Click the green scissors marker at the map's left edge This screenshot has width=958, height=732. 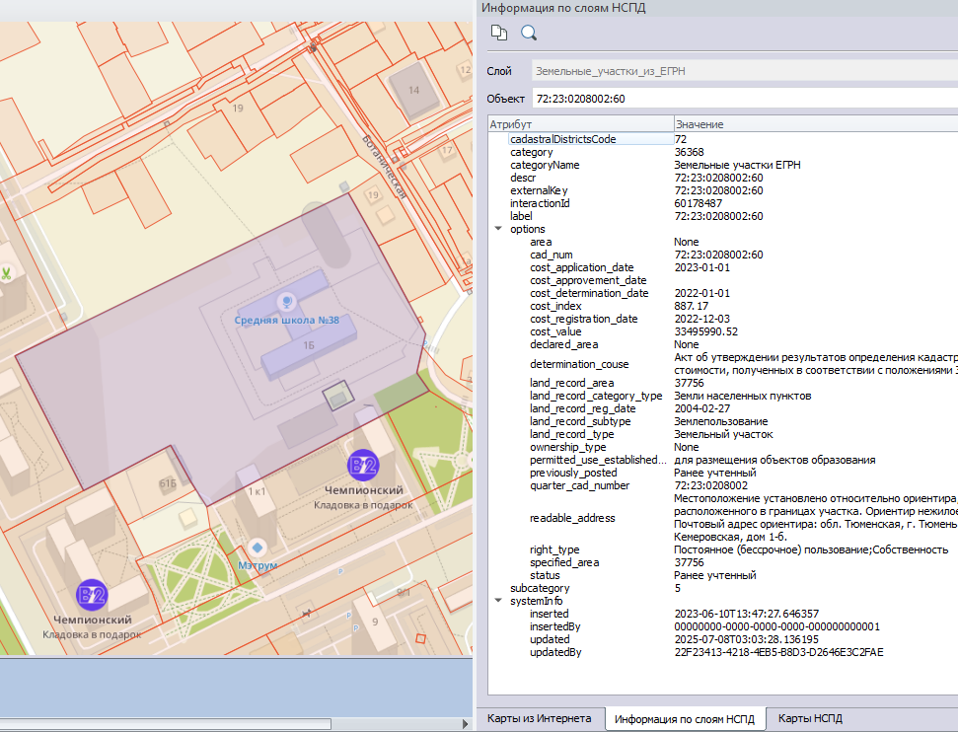tap(5, 272)
